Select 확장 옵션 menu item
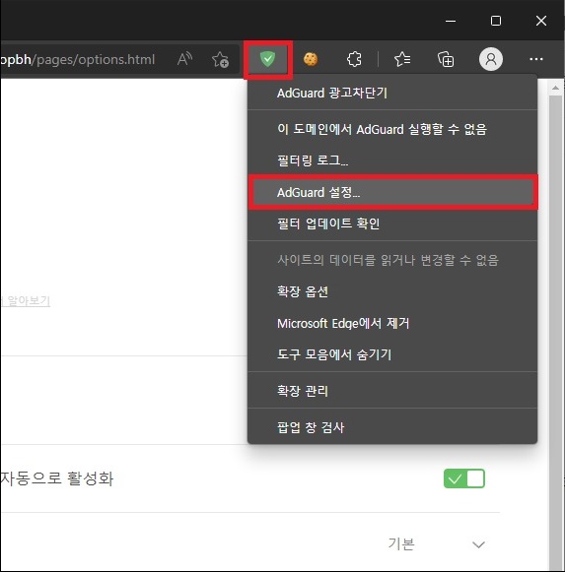 click(x=392, y=291)
